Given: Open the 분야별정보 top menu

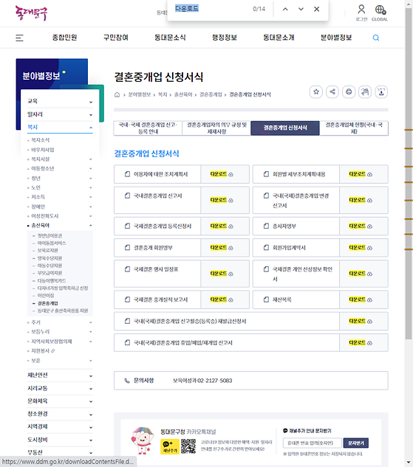Looking at the screenshot, I should tap(336, 38).
